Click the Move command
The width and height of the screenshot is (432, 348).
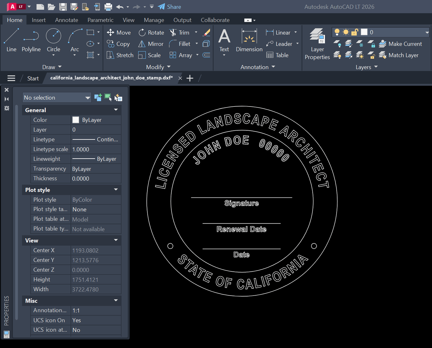tap(119, 33)
